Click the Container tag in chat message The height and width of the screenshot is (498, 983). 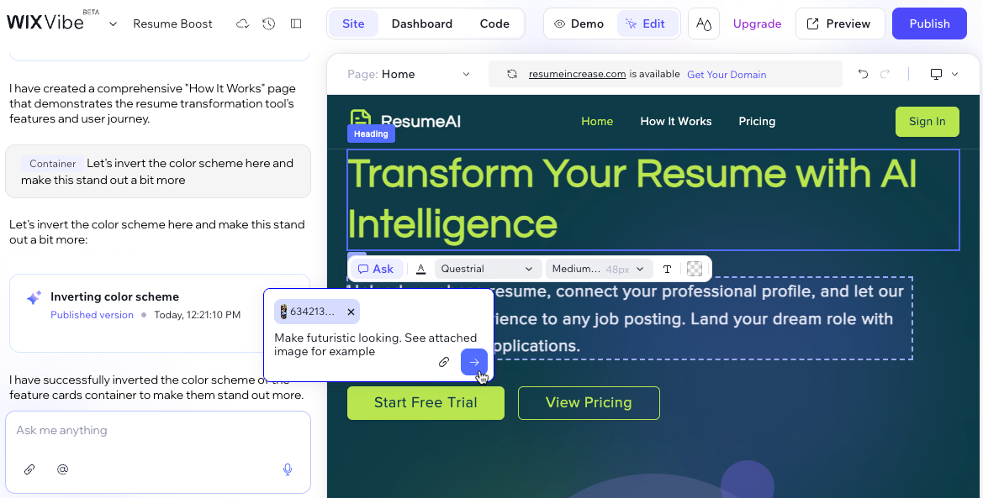coord(53,164)
